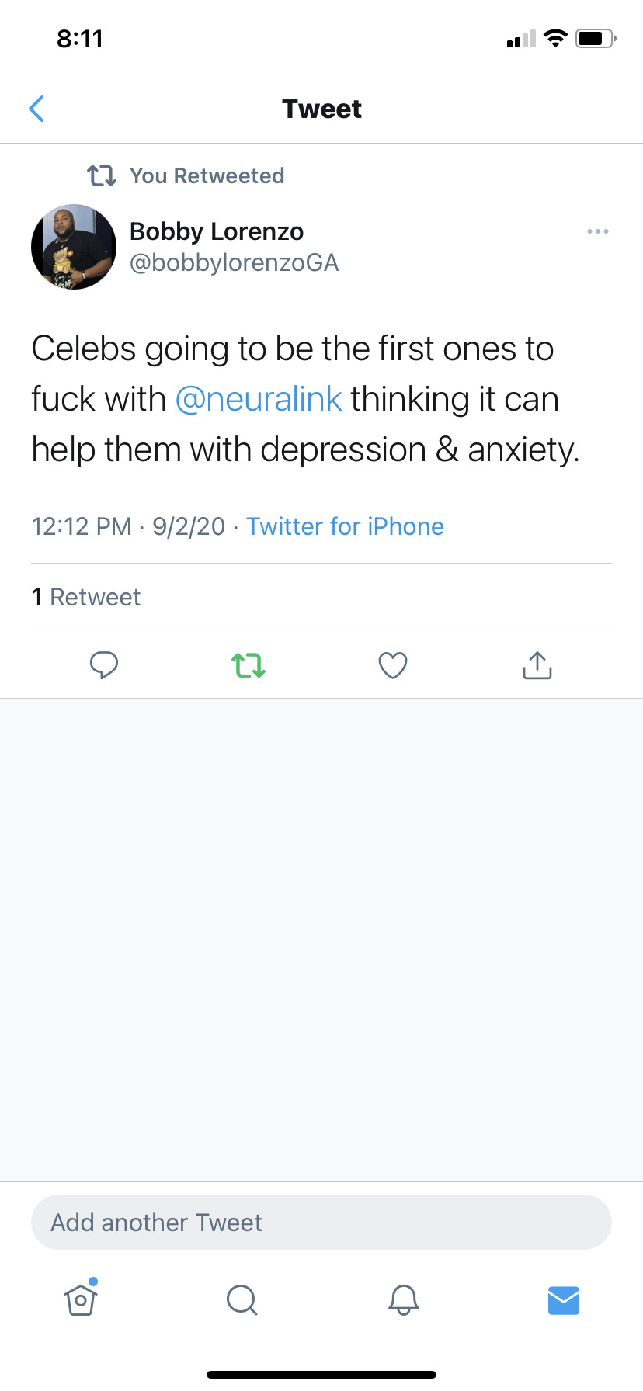Tap the reply speech bubble icon

point(104,665)
